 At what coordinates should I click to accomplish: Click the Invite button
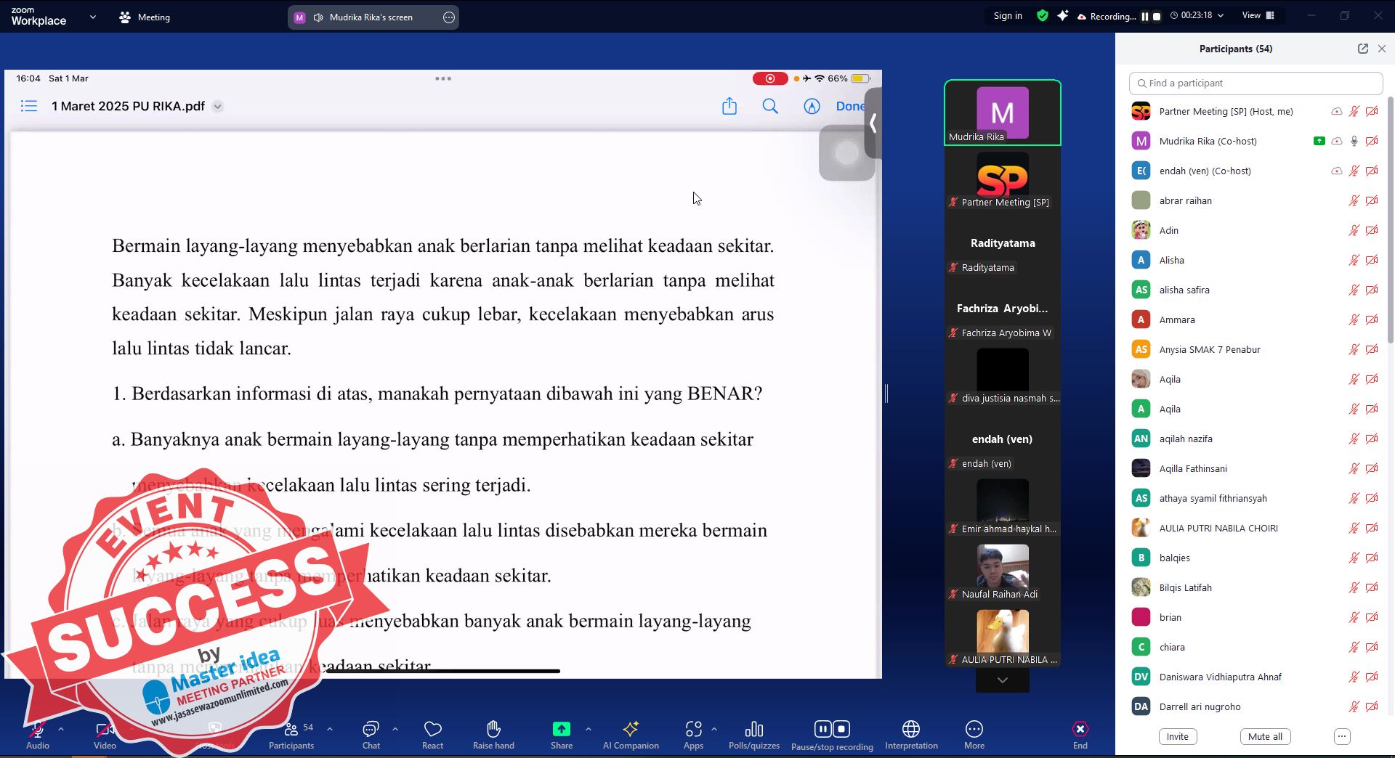pos(1177,736)
